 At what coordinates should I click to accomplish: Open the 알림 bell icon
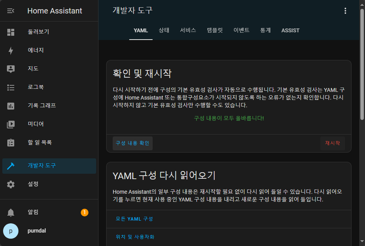point(11,213)
